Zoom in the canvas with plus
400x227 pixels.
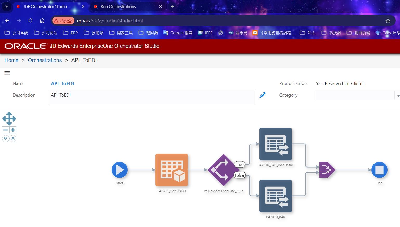click(x=13, y=130)
